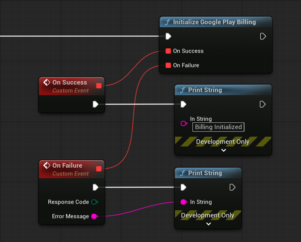The width and height of the screenshot is (301, 242).
Task: Click the function icon on Initialize Google Play Billing
Action: click(x=167, y=22)
